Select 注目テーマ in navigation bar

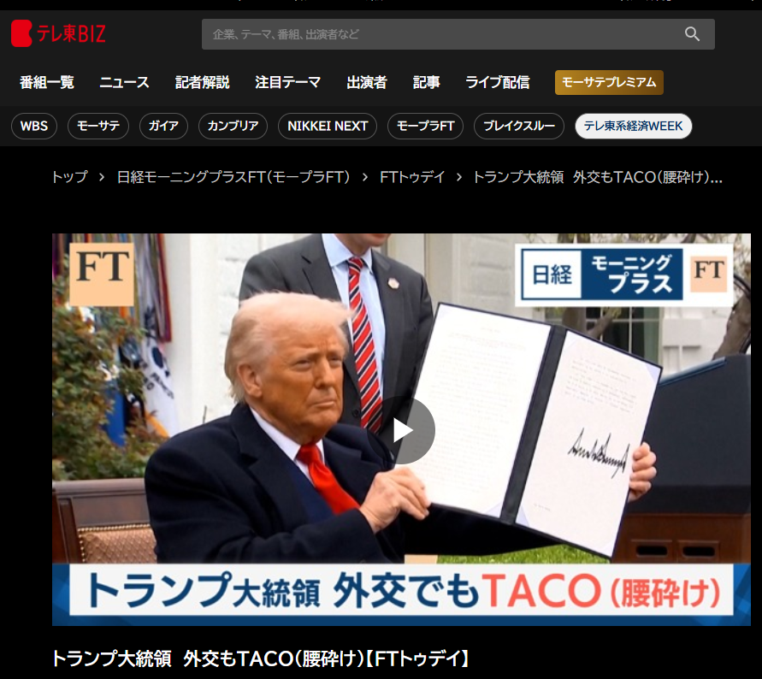[x=287, y=83]
